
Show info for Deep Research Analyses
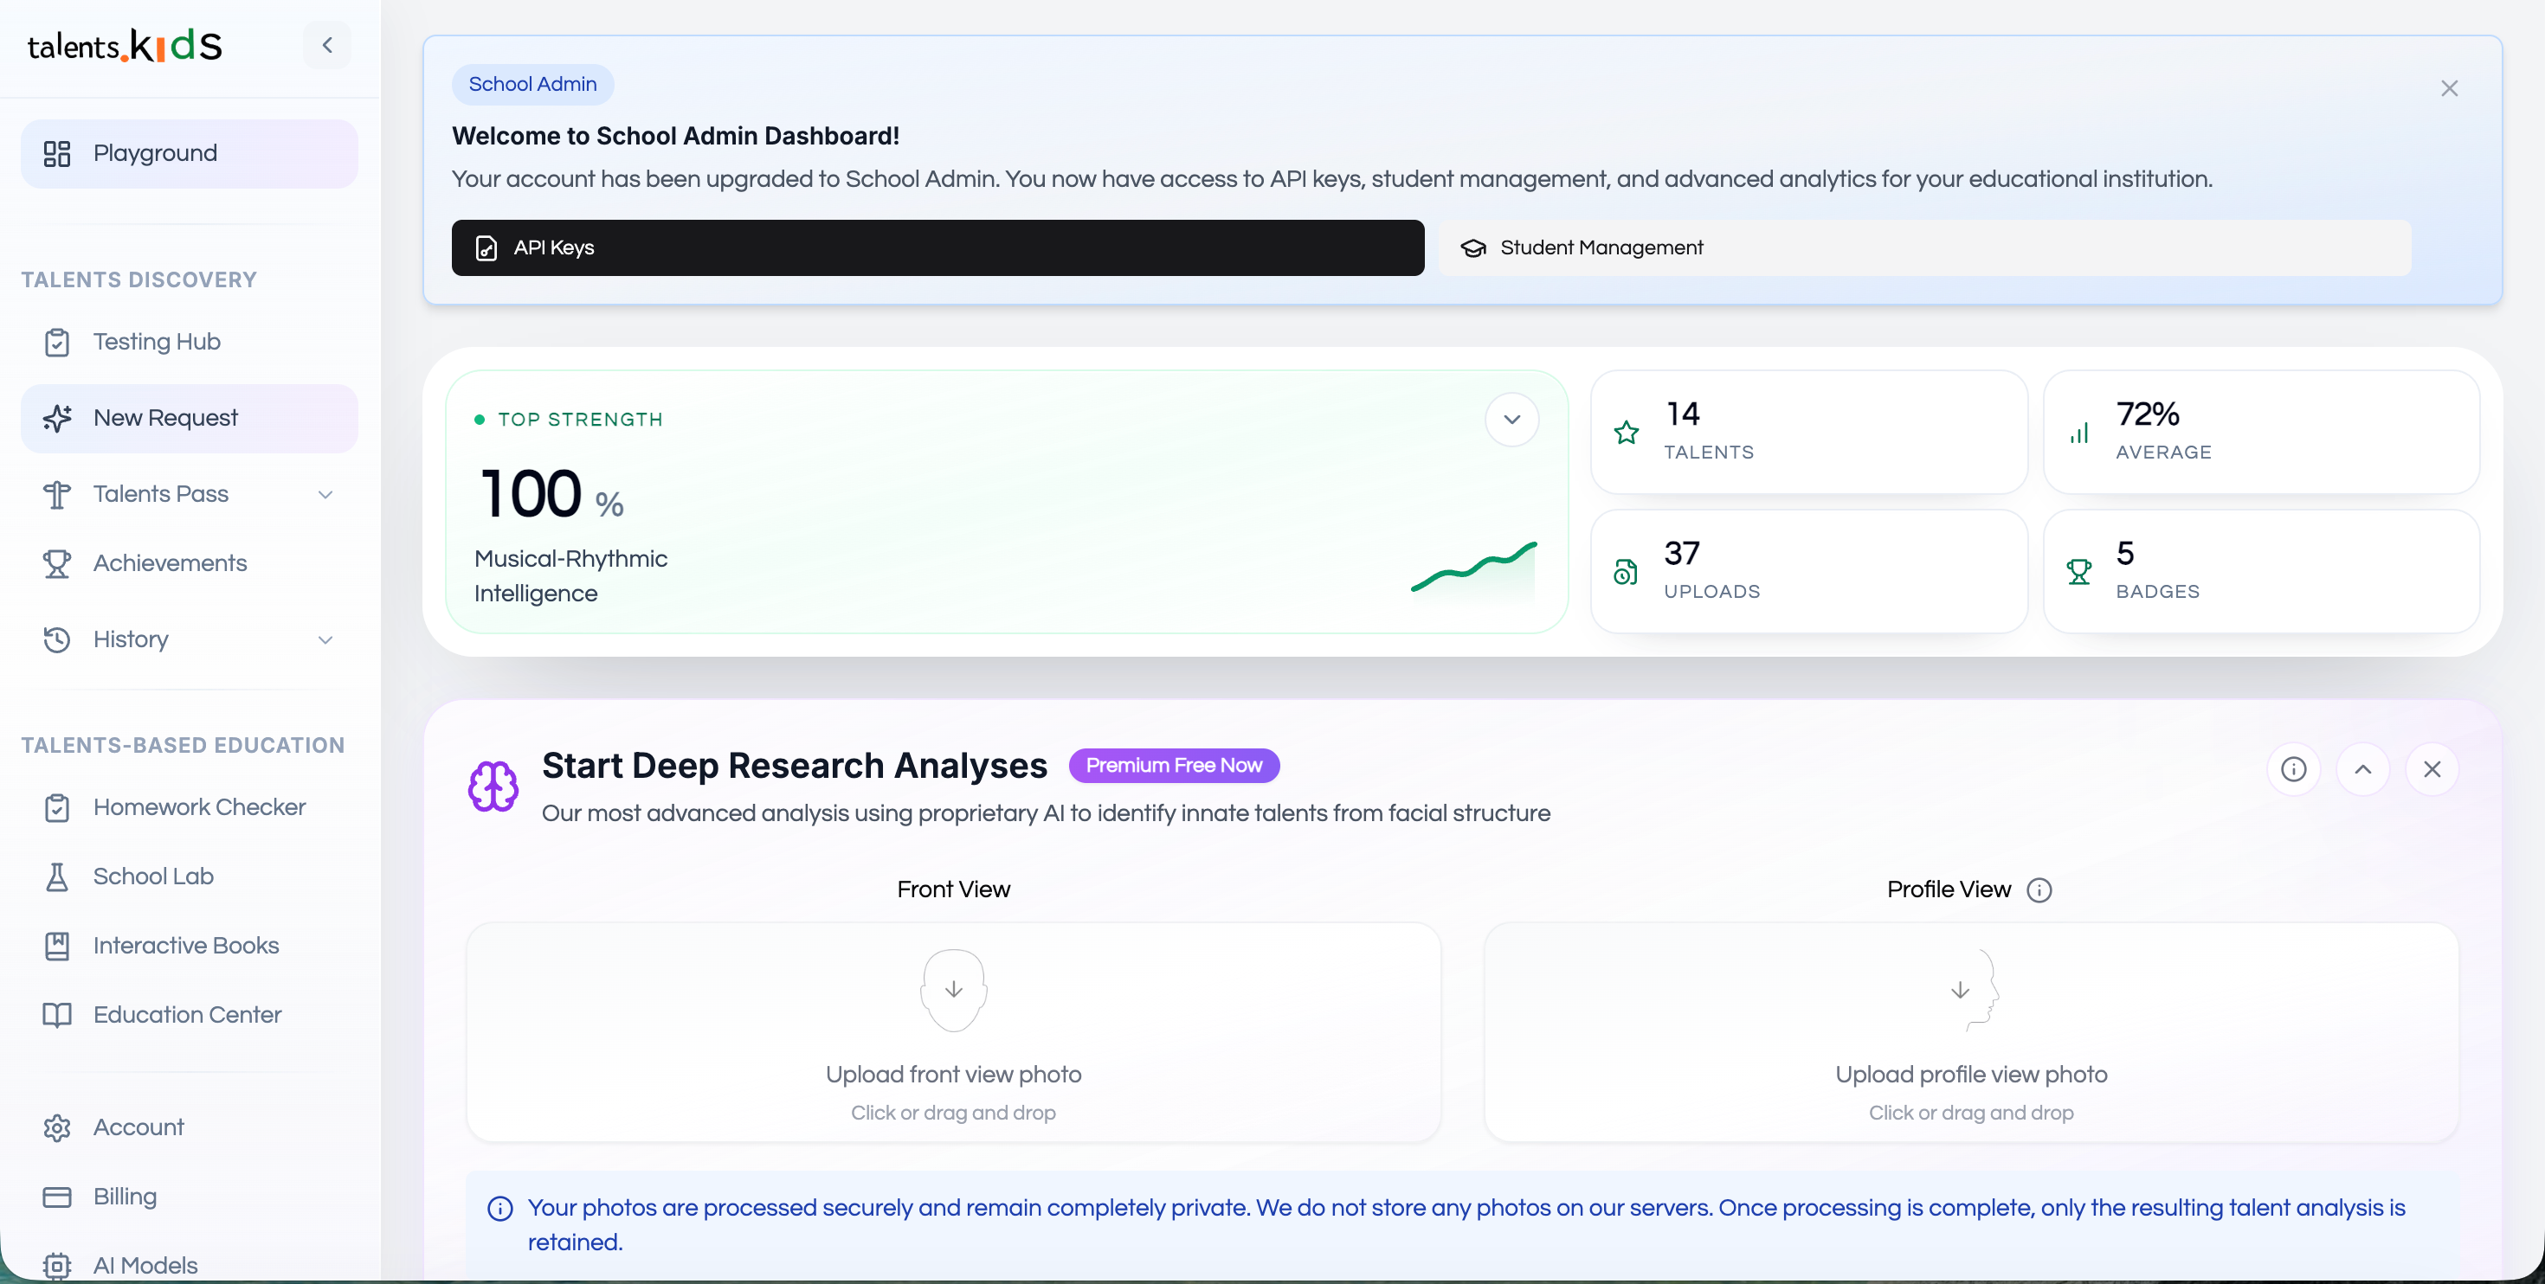(2293, 768)
